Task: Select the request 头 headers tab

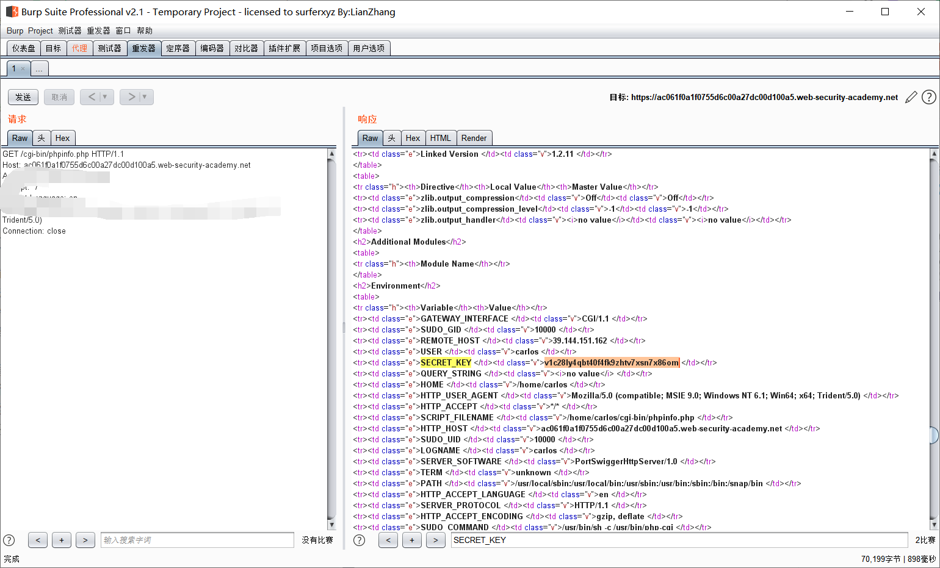Action: [x=42, y=138]
